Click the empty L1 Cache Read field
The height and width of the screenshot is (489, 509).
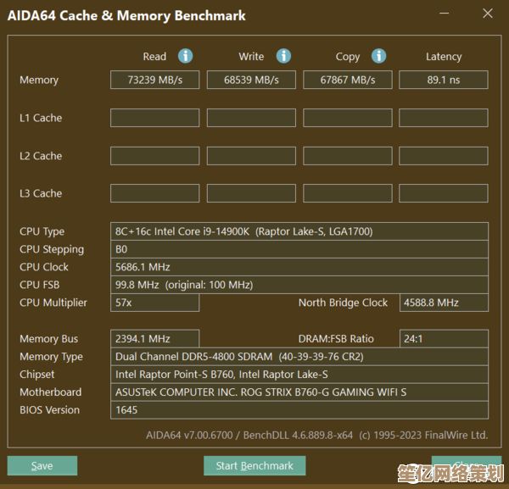tap(155, 118)
